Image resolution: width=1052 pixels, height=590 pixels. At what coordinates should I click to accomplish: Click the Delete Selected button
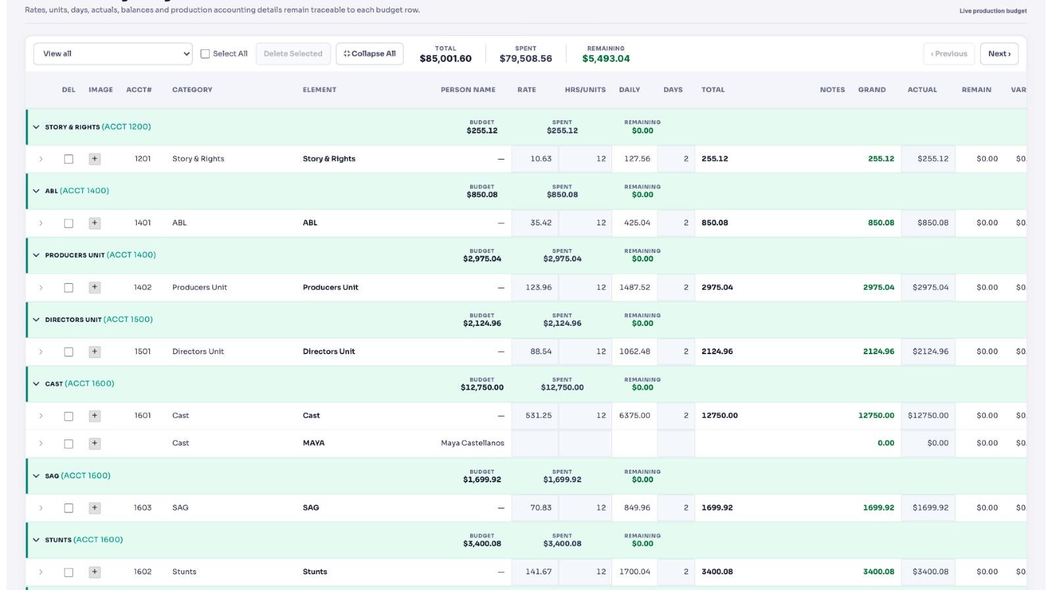[x=293, y=54]
